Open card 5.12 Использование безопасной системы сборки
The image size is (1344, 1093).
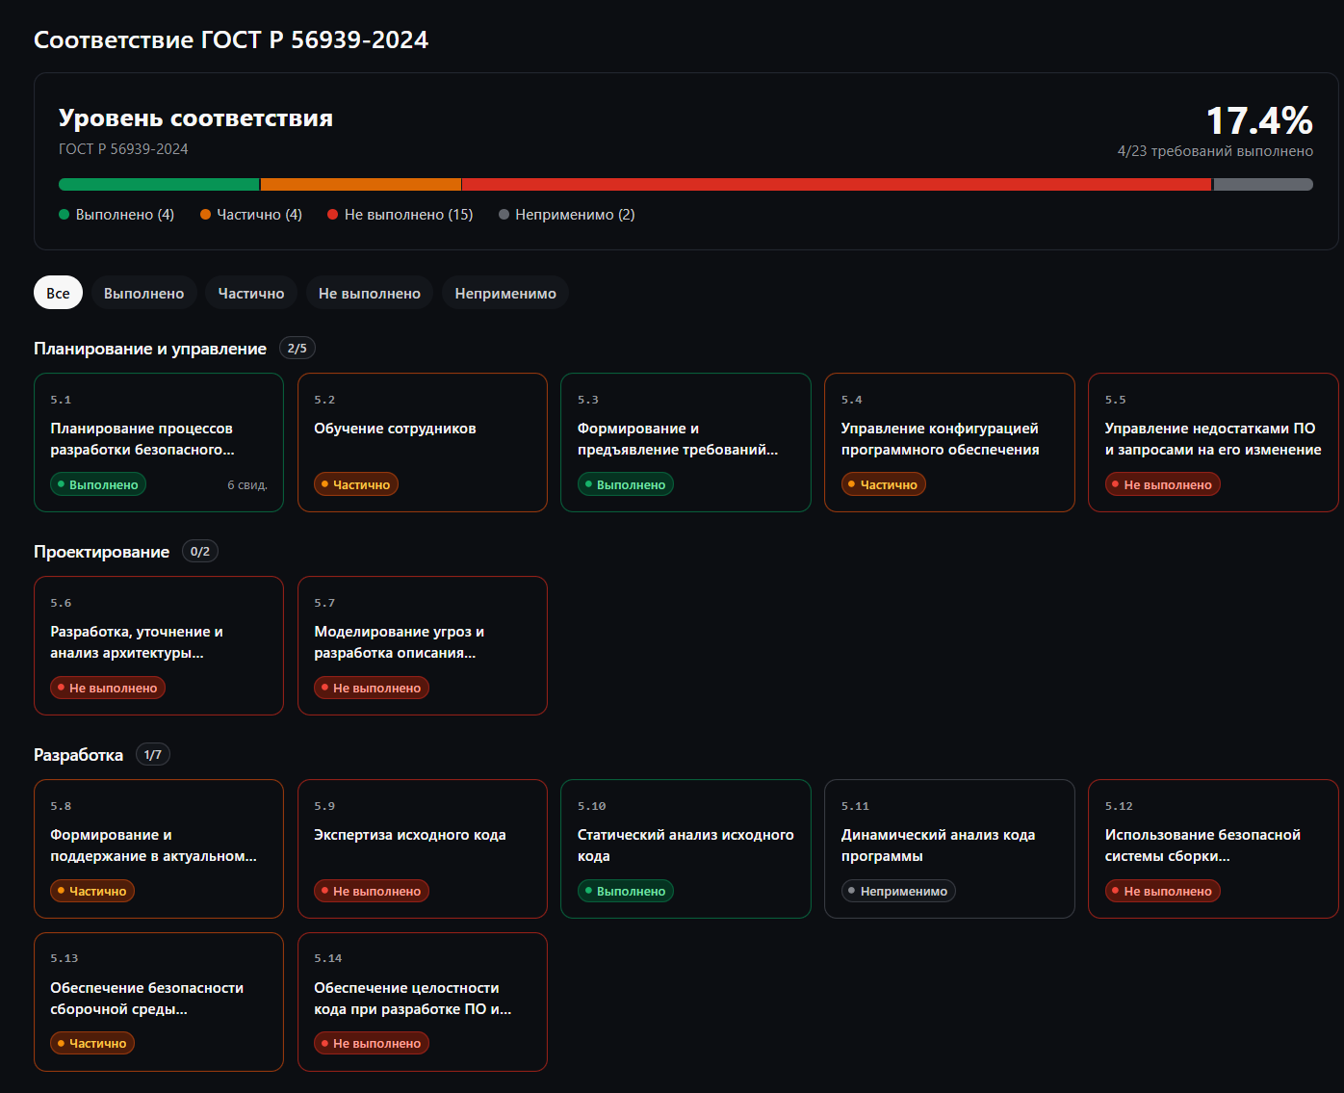1213,848
